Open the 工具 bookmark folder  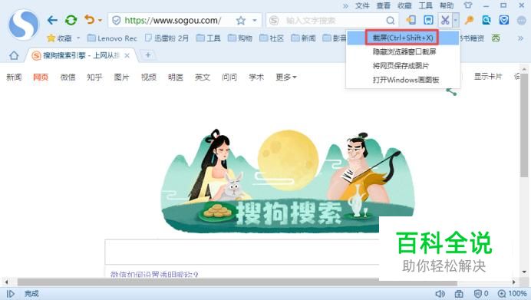pos(208,38)
